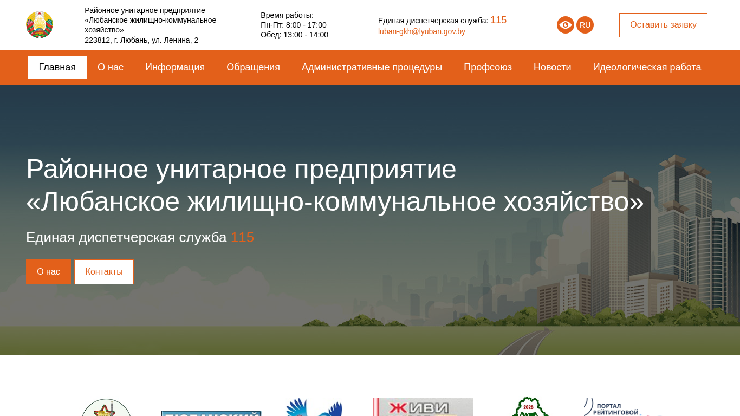Open the luban-gkh@lyuban.gov.by email link

pos(421,31)
